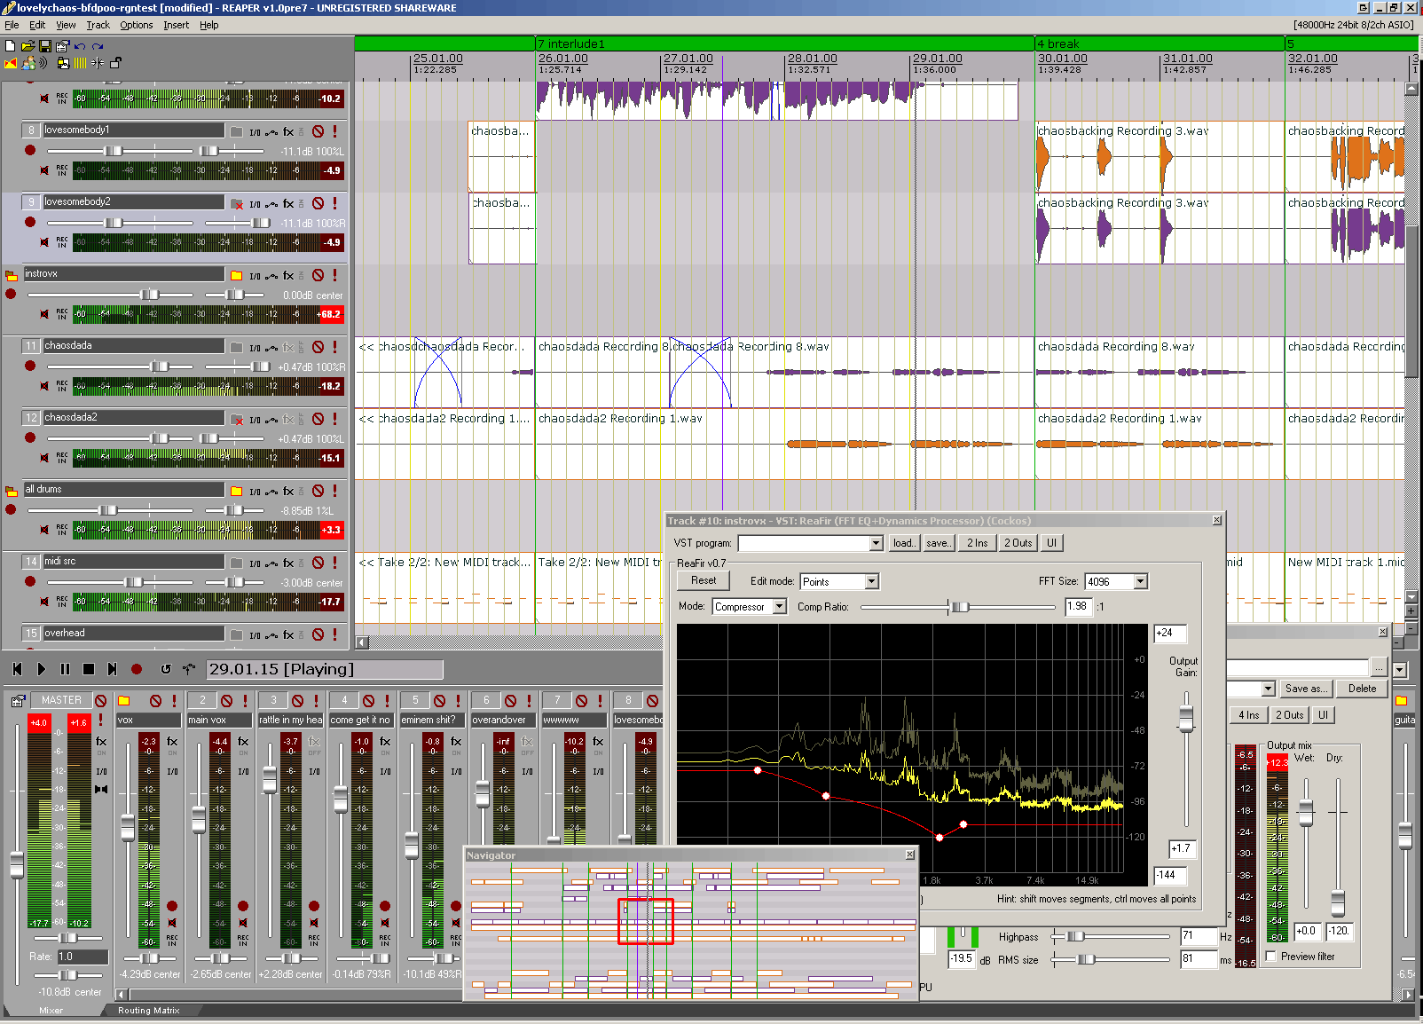The width and height of the screenshot is (1423, 1024).
Task: Click the Play button in transport
Action: 41,669
